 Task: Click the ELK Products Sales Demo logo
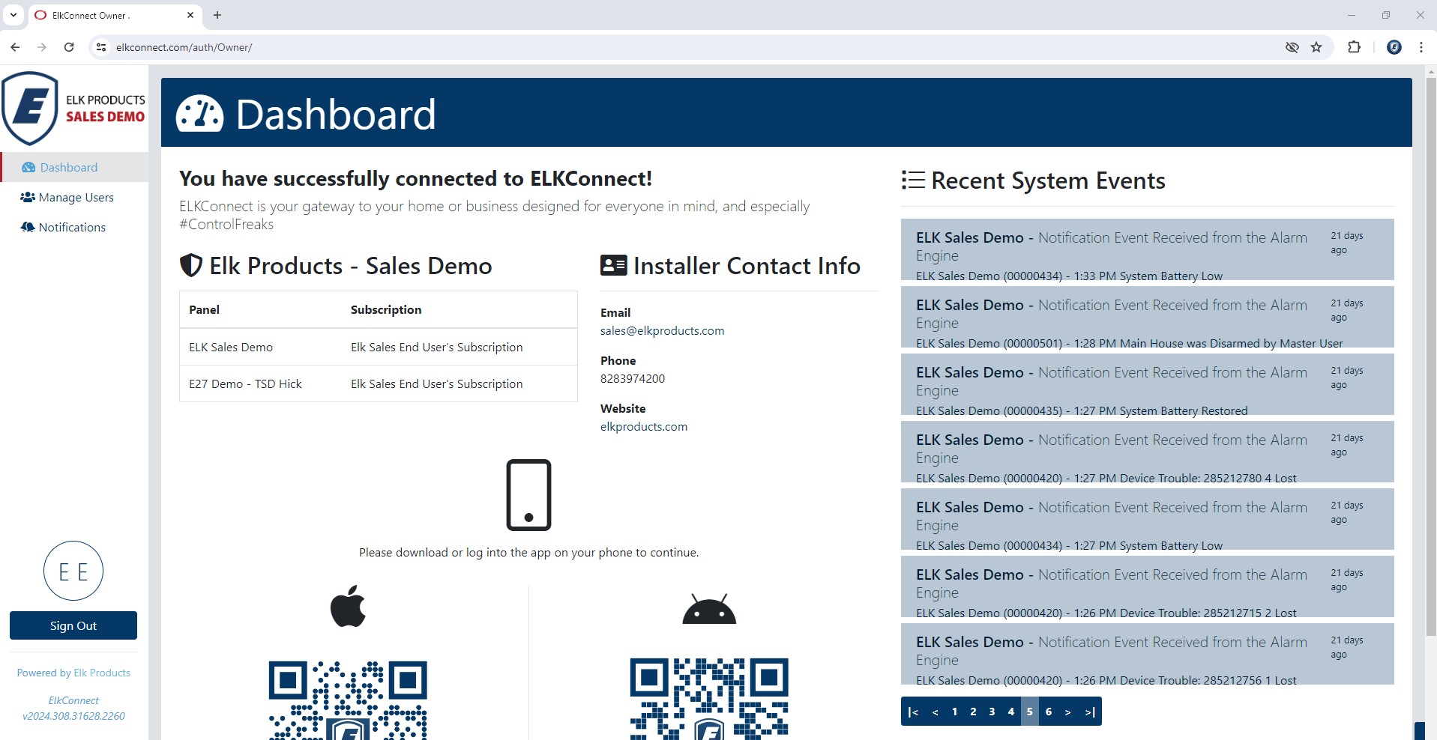[73, 108]
